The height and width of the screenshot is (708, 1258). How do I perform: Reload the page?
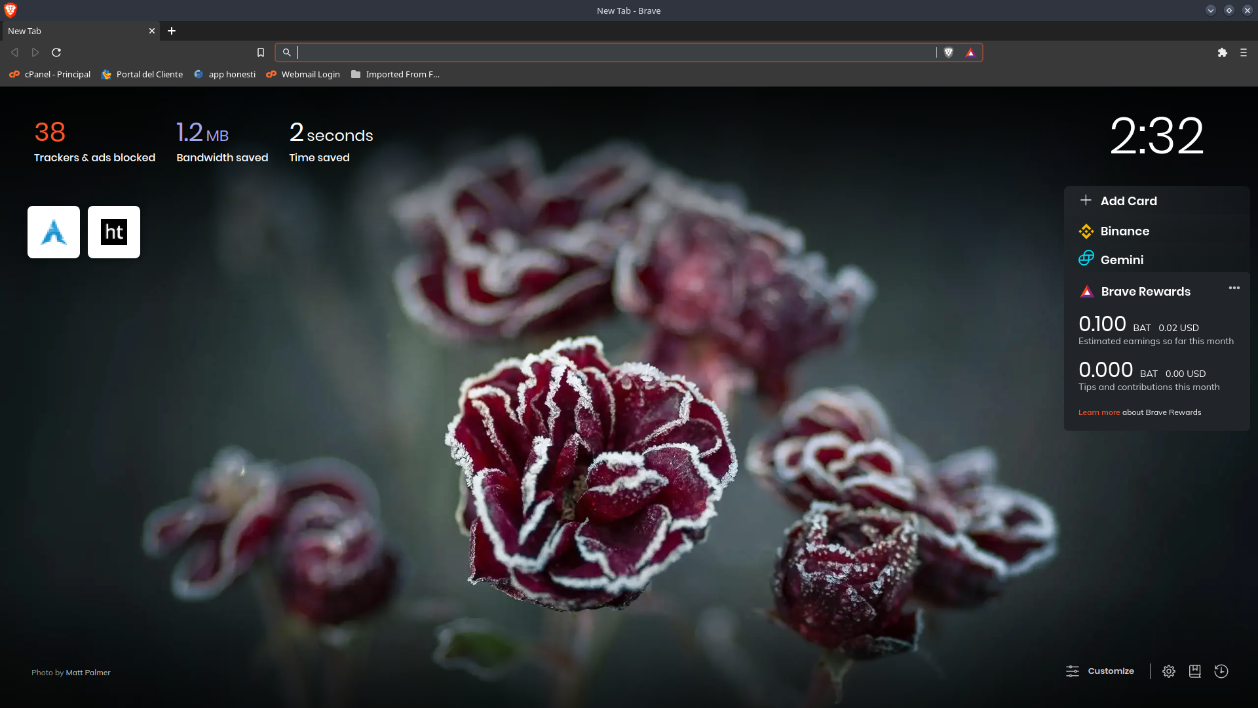[x=56, y=52]
